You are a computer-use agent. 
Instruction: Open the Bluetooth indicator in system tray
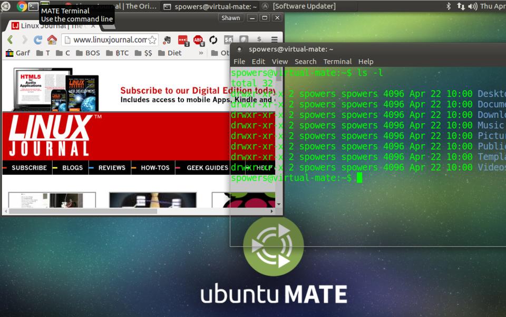pos(449,6)
